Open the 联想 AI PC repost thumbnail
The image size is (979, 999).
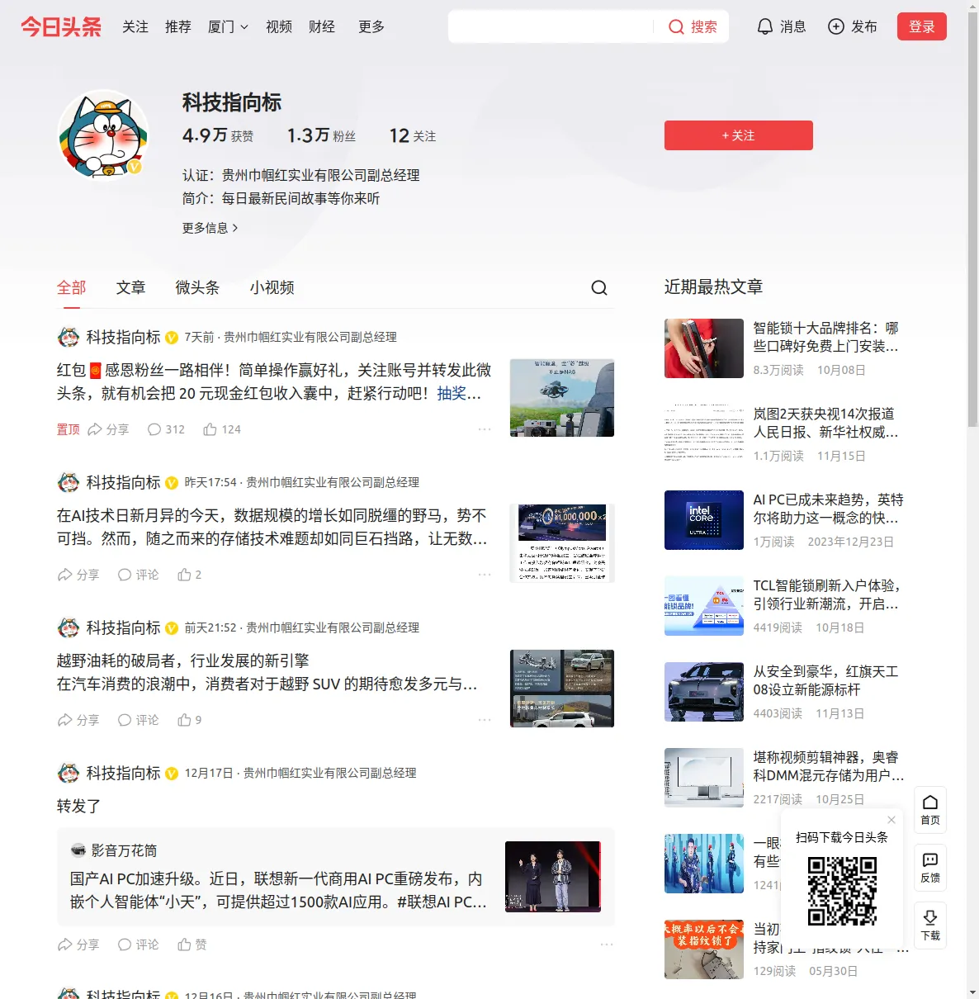tap(553, 877)
